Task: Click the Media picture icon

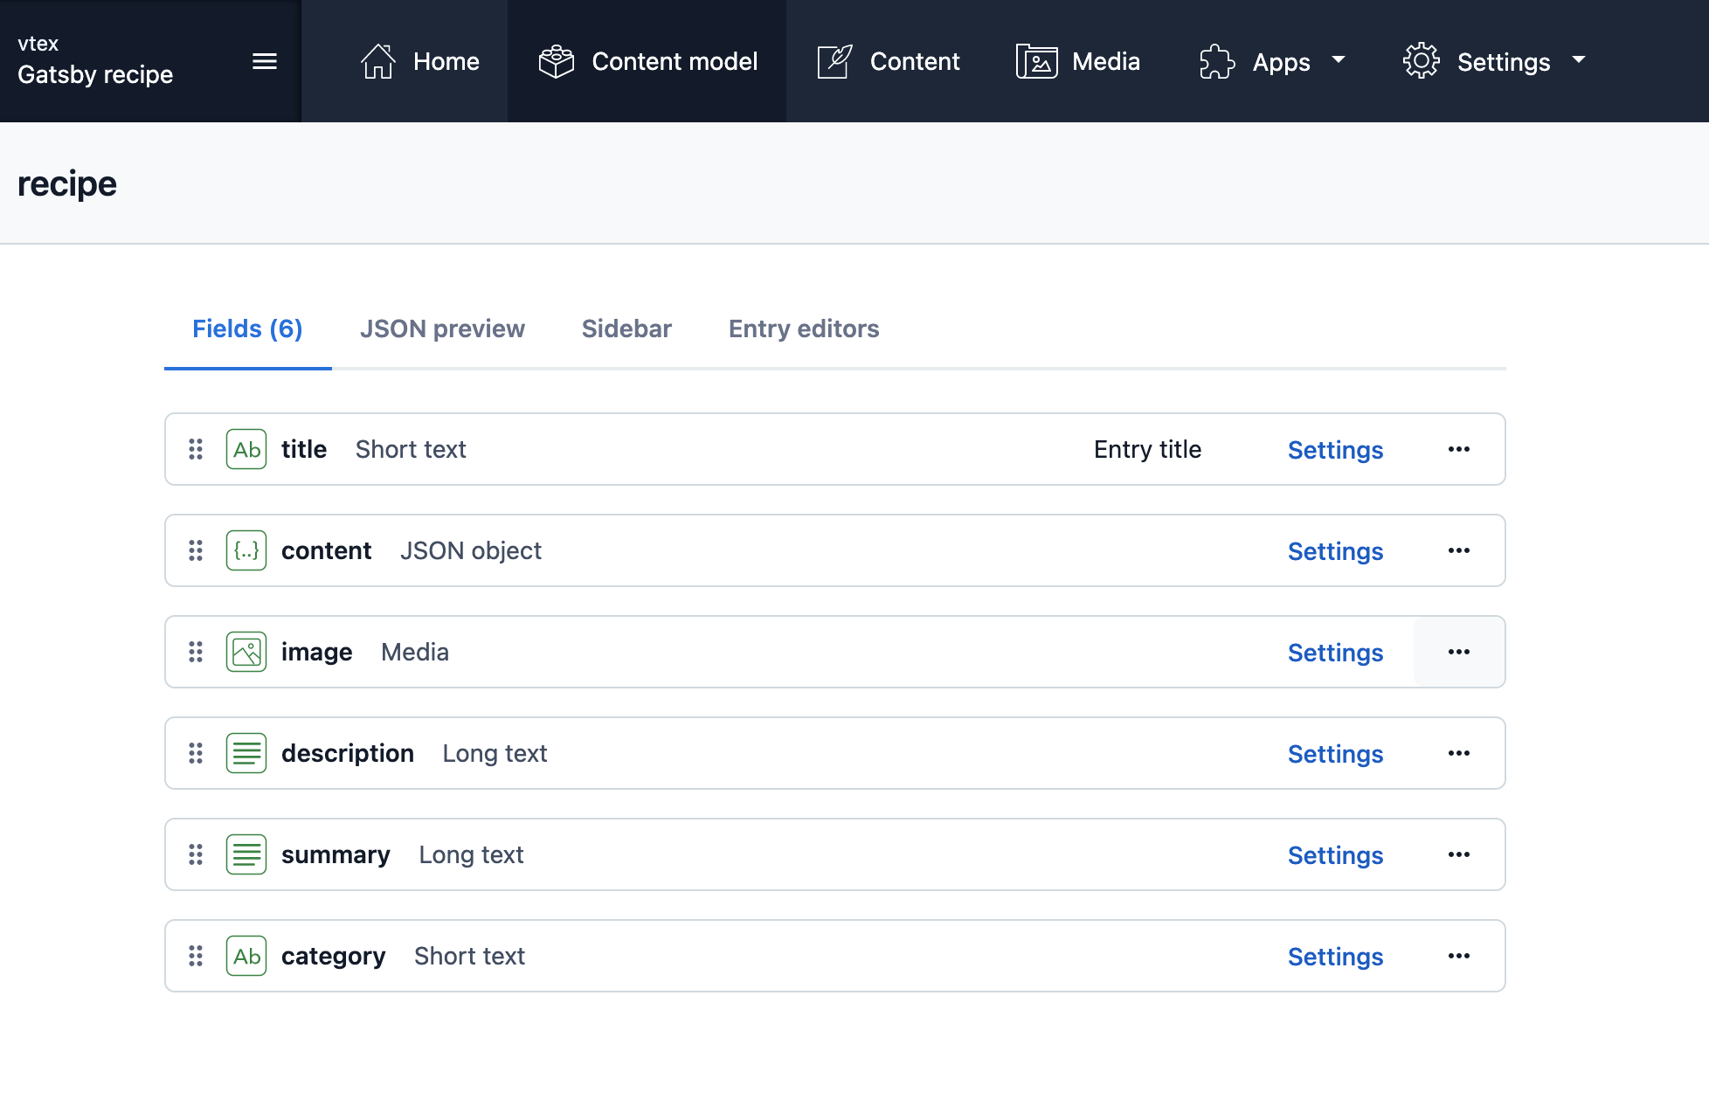Action: click(1036, 61)
